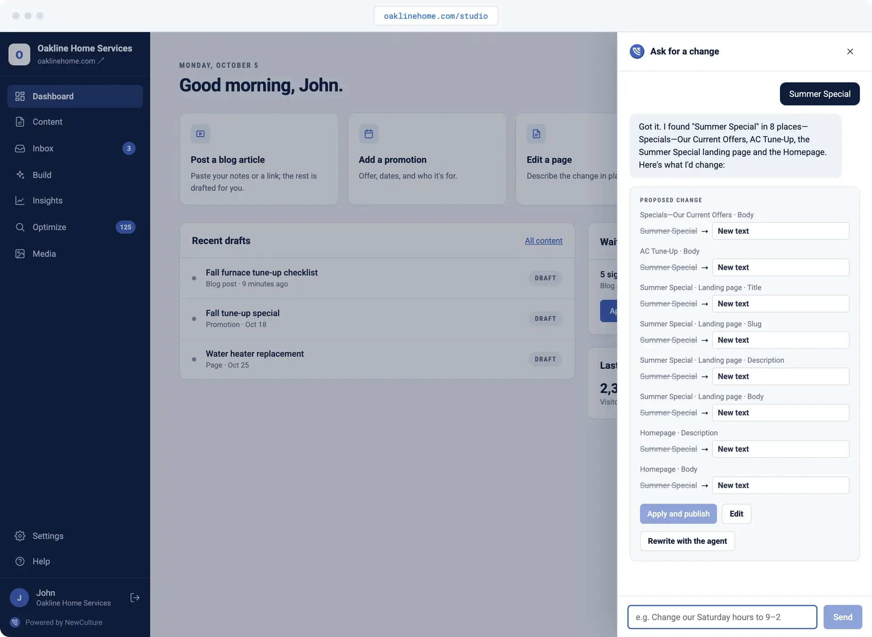The image size is (872, 637).
Task: Click the Edit button in proposed change
Action: [x=736, y=514]
